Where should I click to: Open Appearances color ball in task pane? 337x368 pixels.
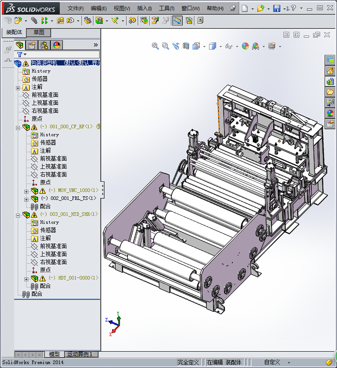330,113
